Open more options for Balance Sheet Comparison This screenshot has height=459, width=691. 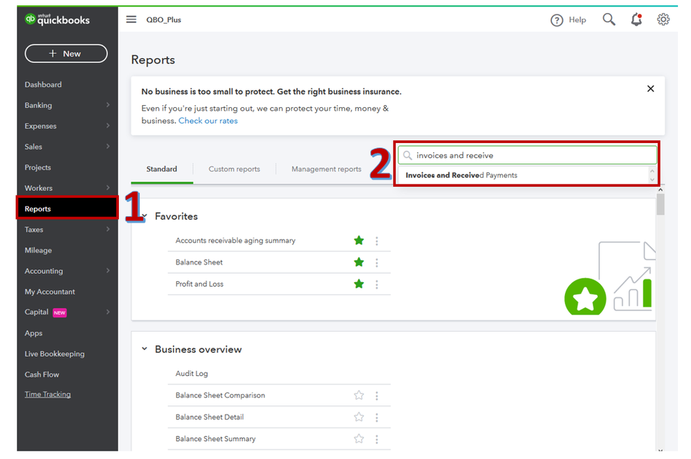377,395
